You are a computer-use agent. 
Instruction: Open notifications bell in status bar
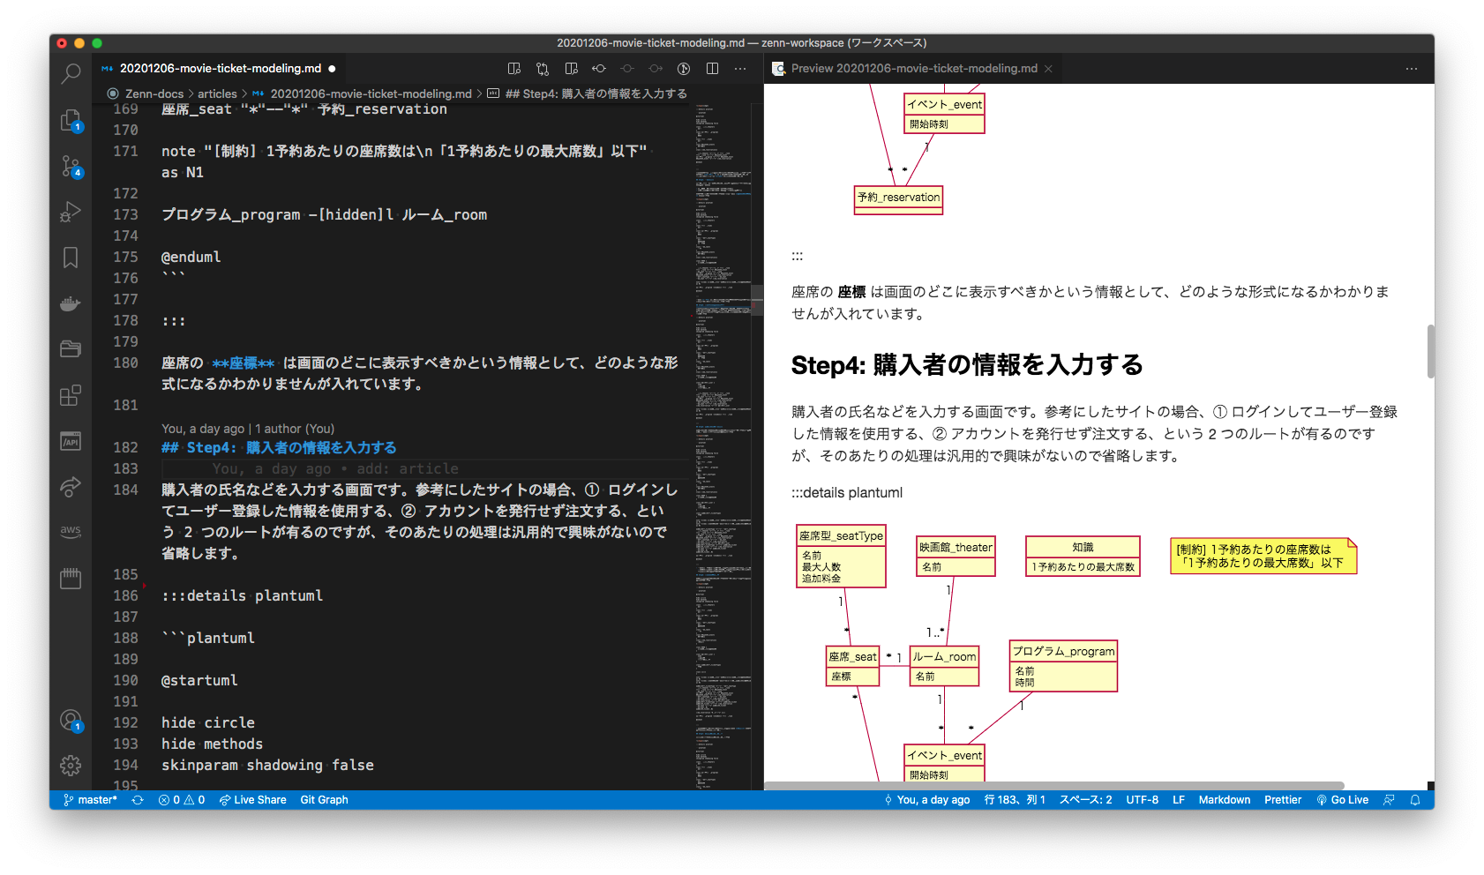(x=1415, y=800)
